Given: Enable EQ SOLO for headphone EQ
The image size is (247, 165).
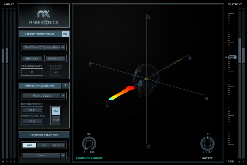Looking at the screenshot, I should [x=58, y=145].
